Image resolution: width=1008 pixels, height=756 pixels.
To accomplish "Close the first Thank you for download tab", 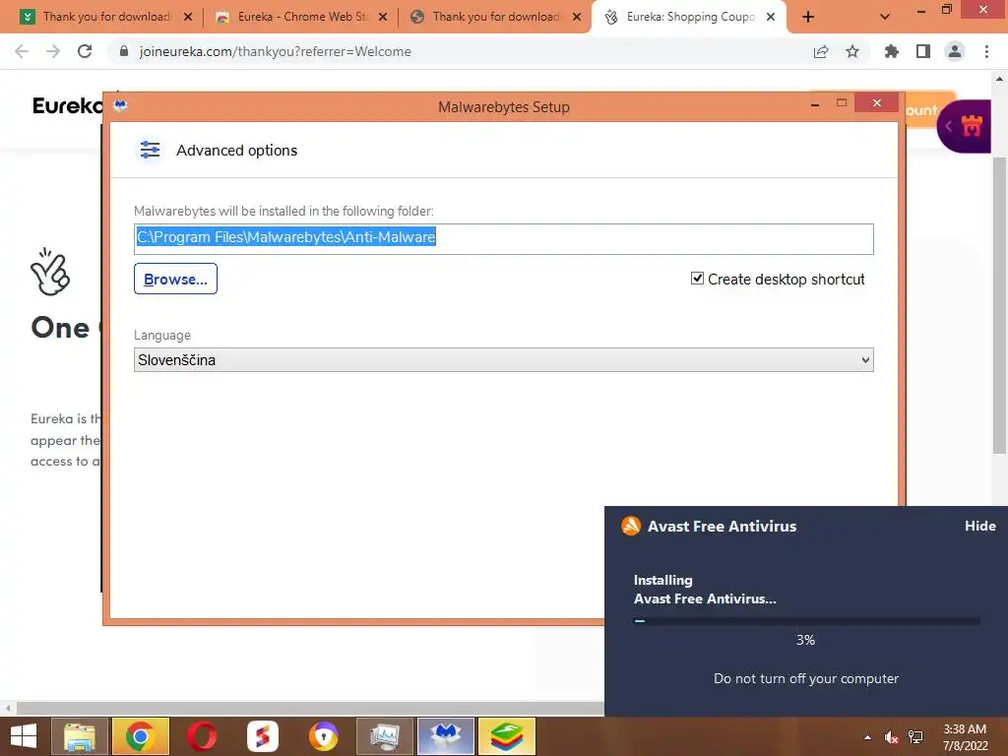I will click(x=188, y=17).
